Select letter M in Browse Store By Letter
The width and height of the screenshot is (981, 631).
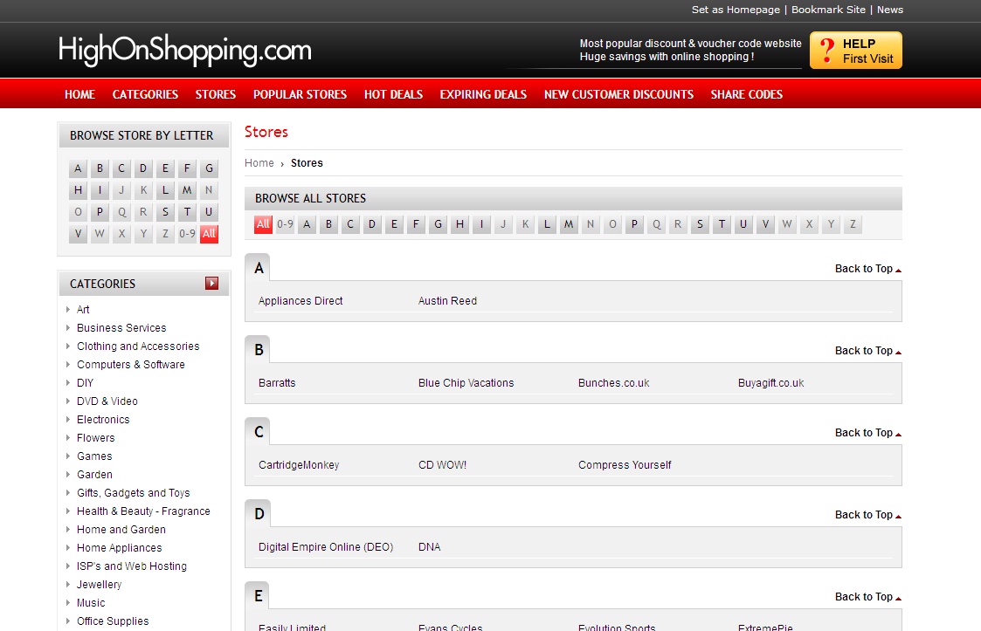(187, 190)
